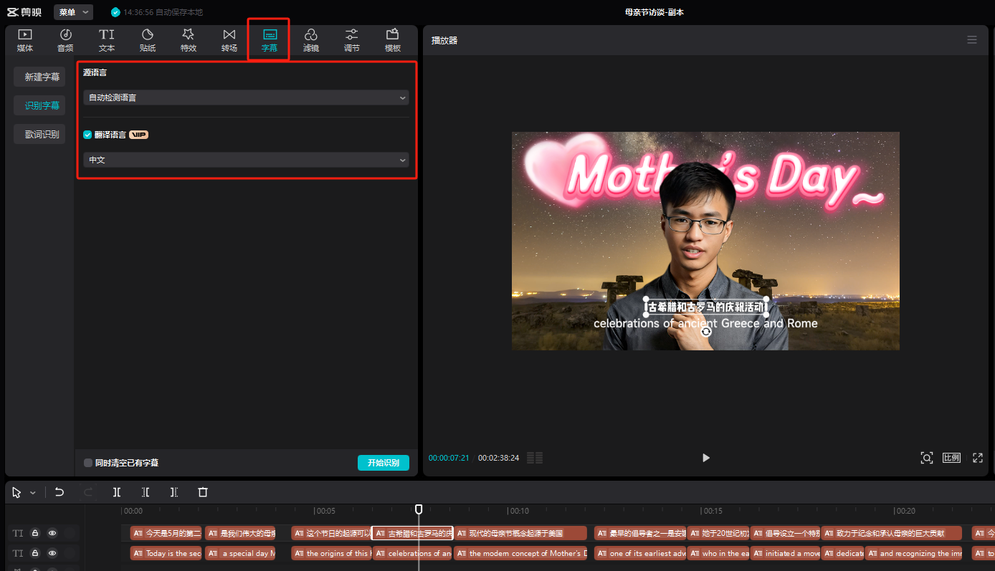Image resolution: width=995 pixels, height=571 pixels.
Task: Lock the English subtitle track
Action: click(x=34, y=553)
